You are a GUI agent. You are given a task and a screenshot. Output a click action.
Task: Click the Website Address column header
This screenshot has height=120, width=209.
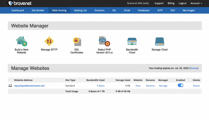point(23,80)
